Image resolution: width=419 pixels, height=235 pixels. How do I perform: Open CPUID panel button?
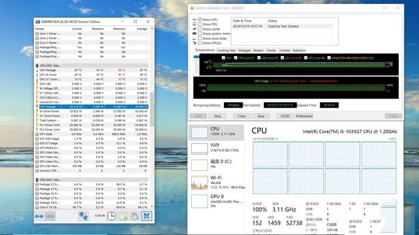pyautogui.click(x=285, y=116)
